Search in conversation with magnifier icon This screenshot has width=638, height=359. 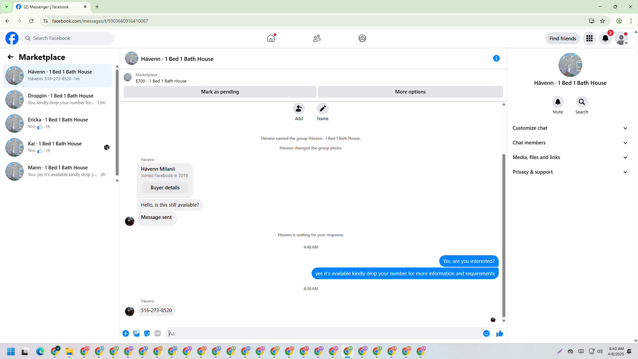[x=582, y=102]
